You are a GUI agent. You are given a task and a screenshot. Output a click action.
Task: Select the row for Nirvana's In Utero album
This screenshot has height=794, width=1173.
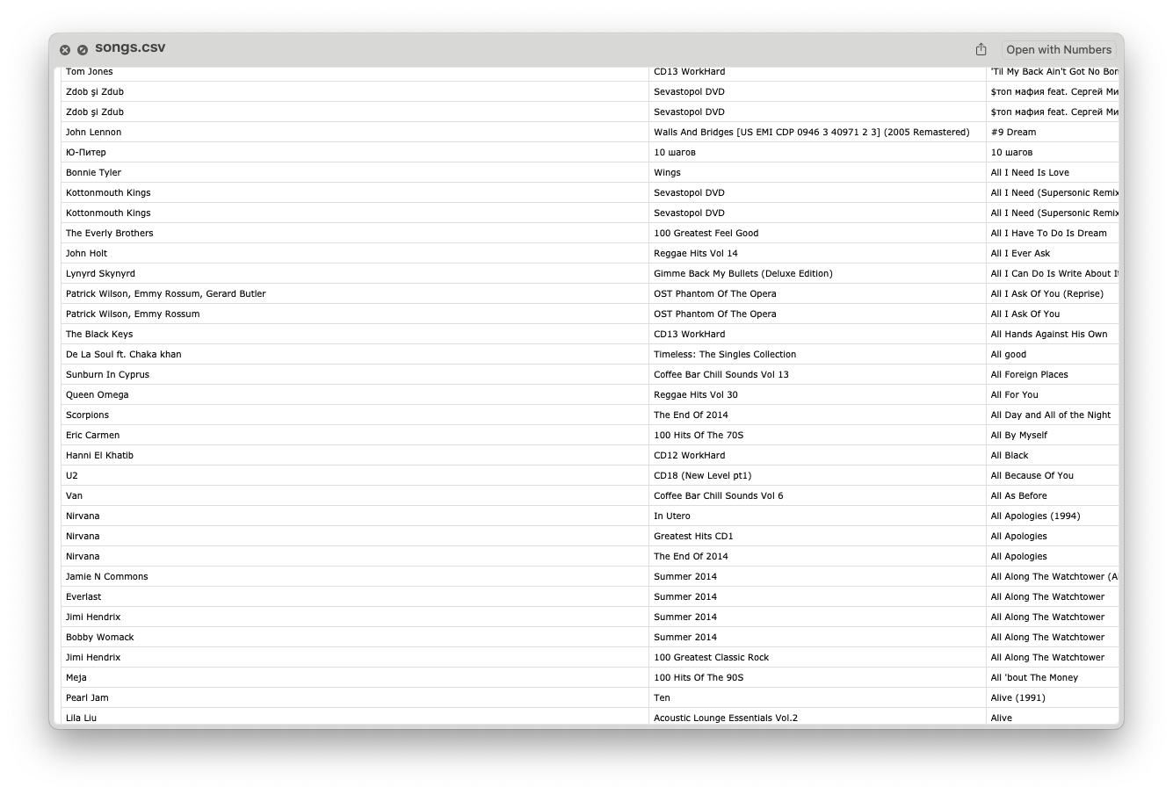coord(351,516)
